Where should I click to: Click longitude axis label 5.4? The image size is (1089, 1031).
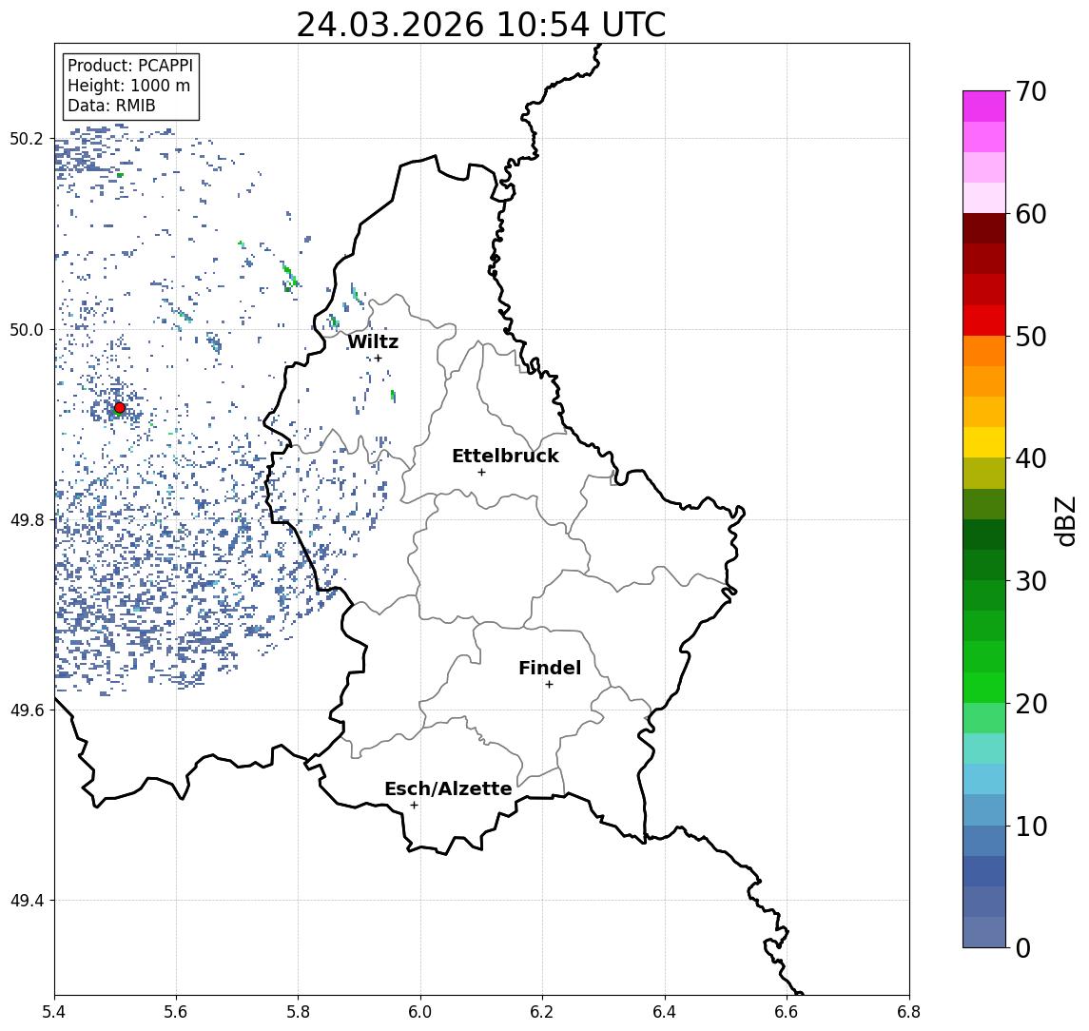pos(54,1012)
